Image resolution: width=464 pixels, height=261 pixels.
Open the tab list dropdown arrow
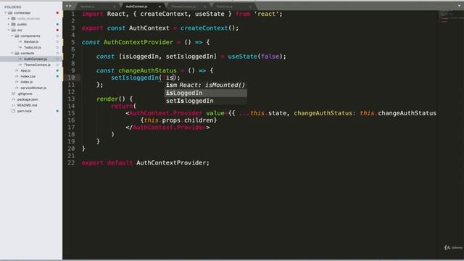click(459, 6)
